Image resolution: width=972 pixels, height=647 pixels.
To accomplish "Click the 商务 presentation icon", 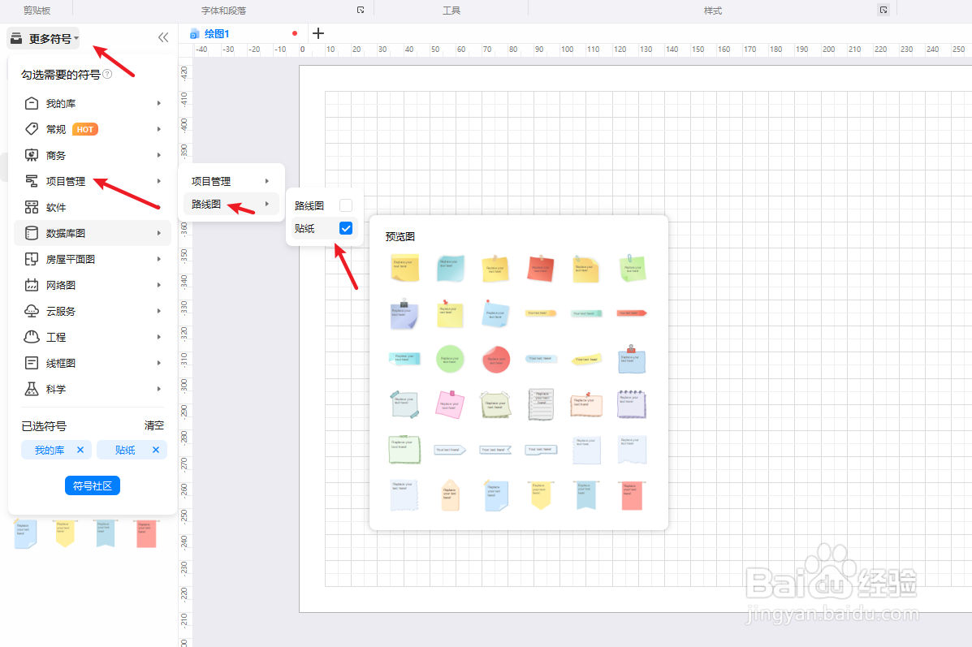I will [32, 155].
